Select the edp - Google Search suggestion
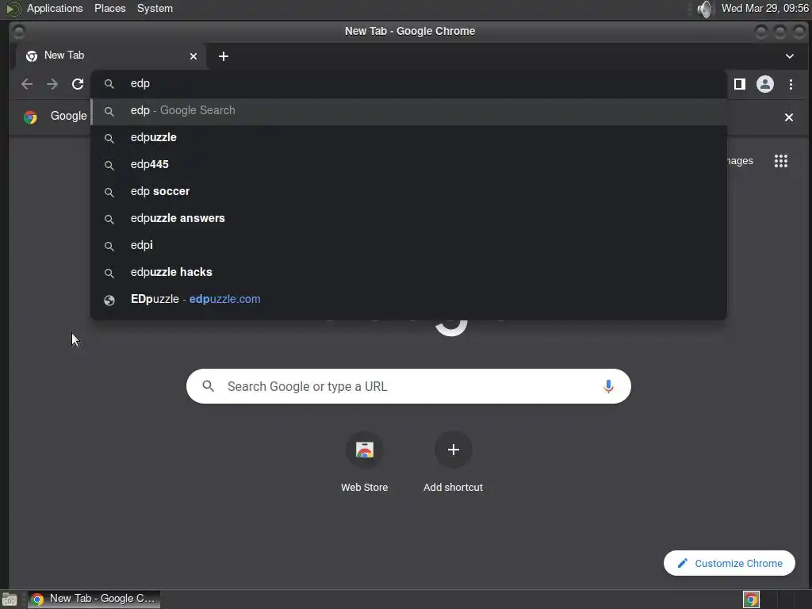 click(408, 111)
